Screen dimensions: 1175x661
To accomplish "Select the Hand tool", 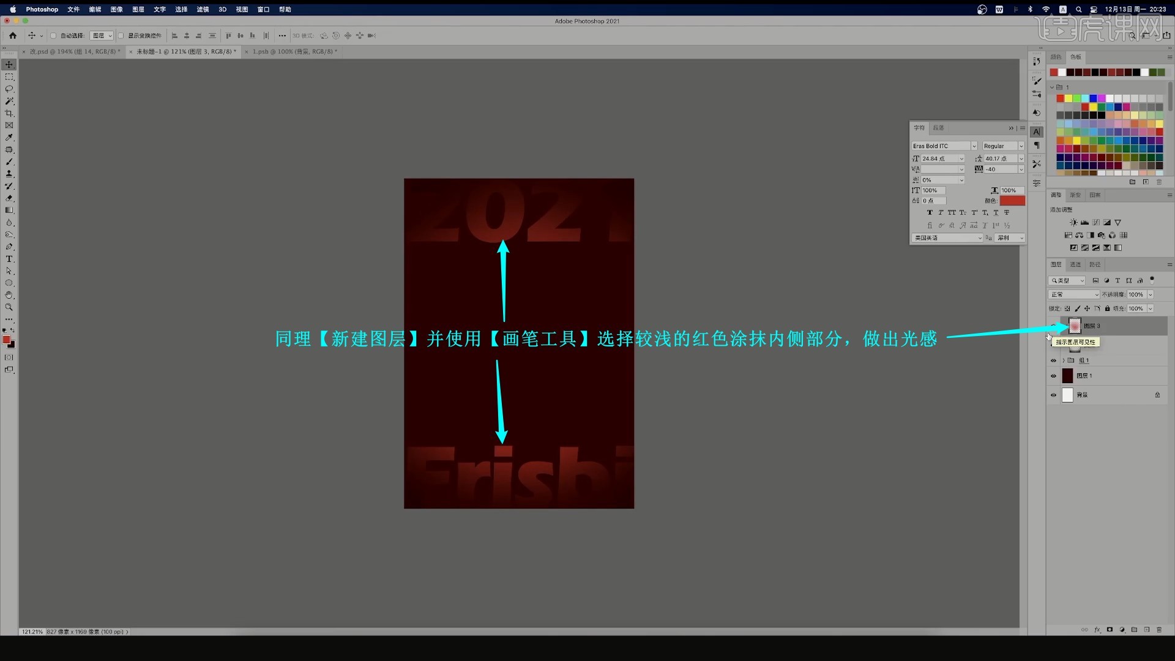I will [9, 295].
